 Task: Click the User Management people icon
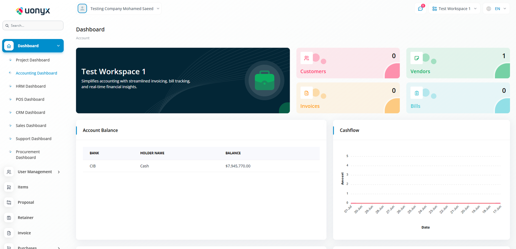(9, 172)
